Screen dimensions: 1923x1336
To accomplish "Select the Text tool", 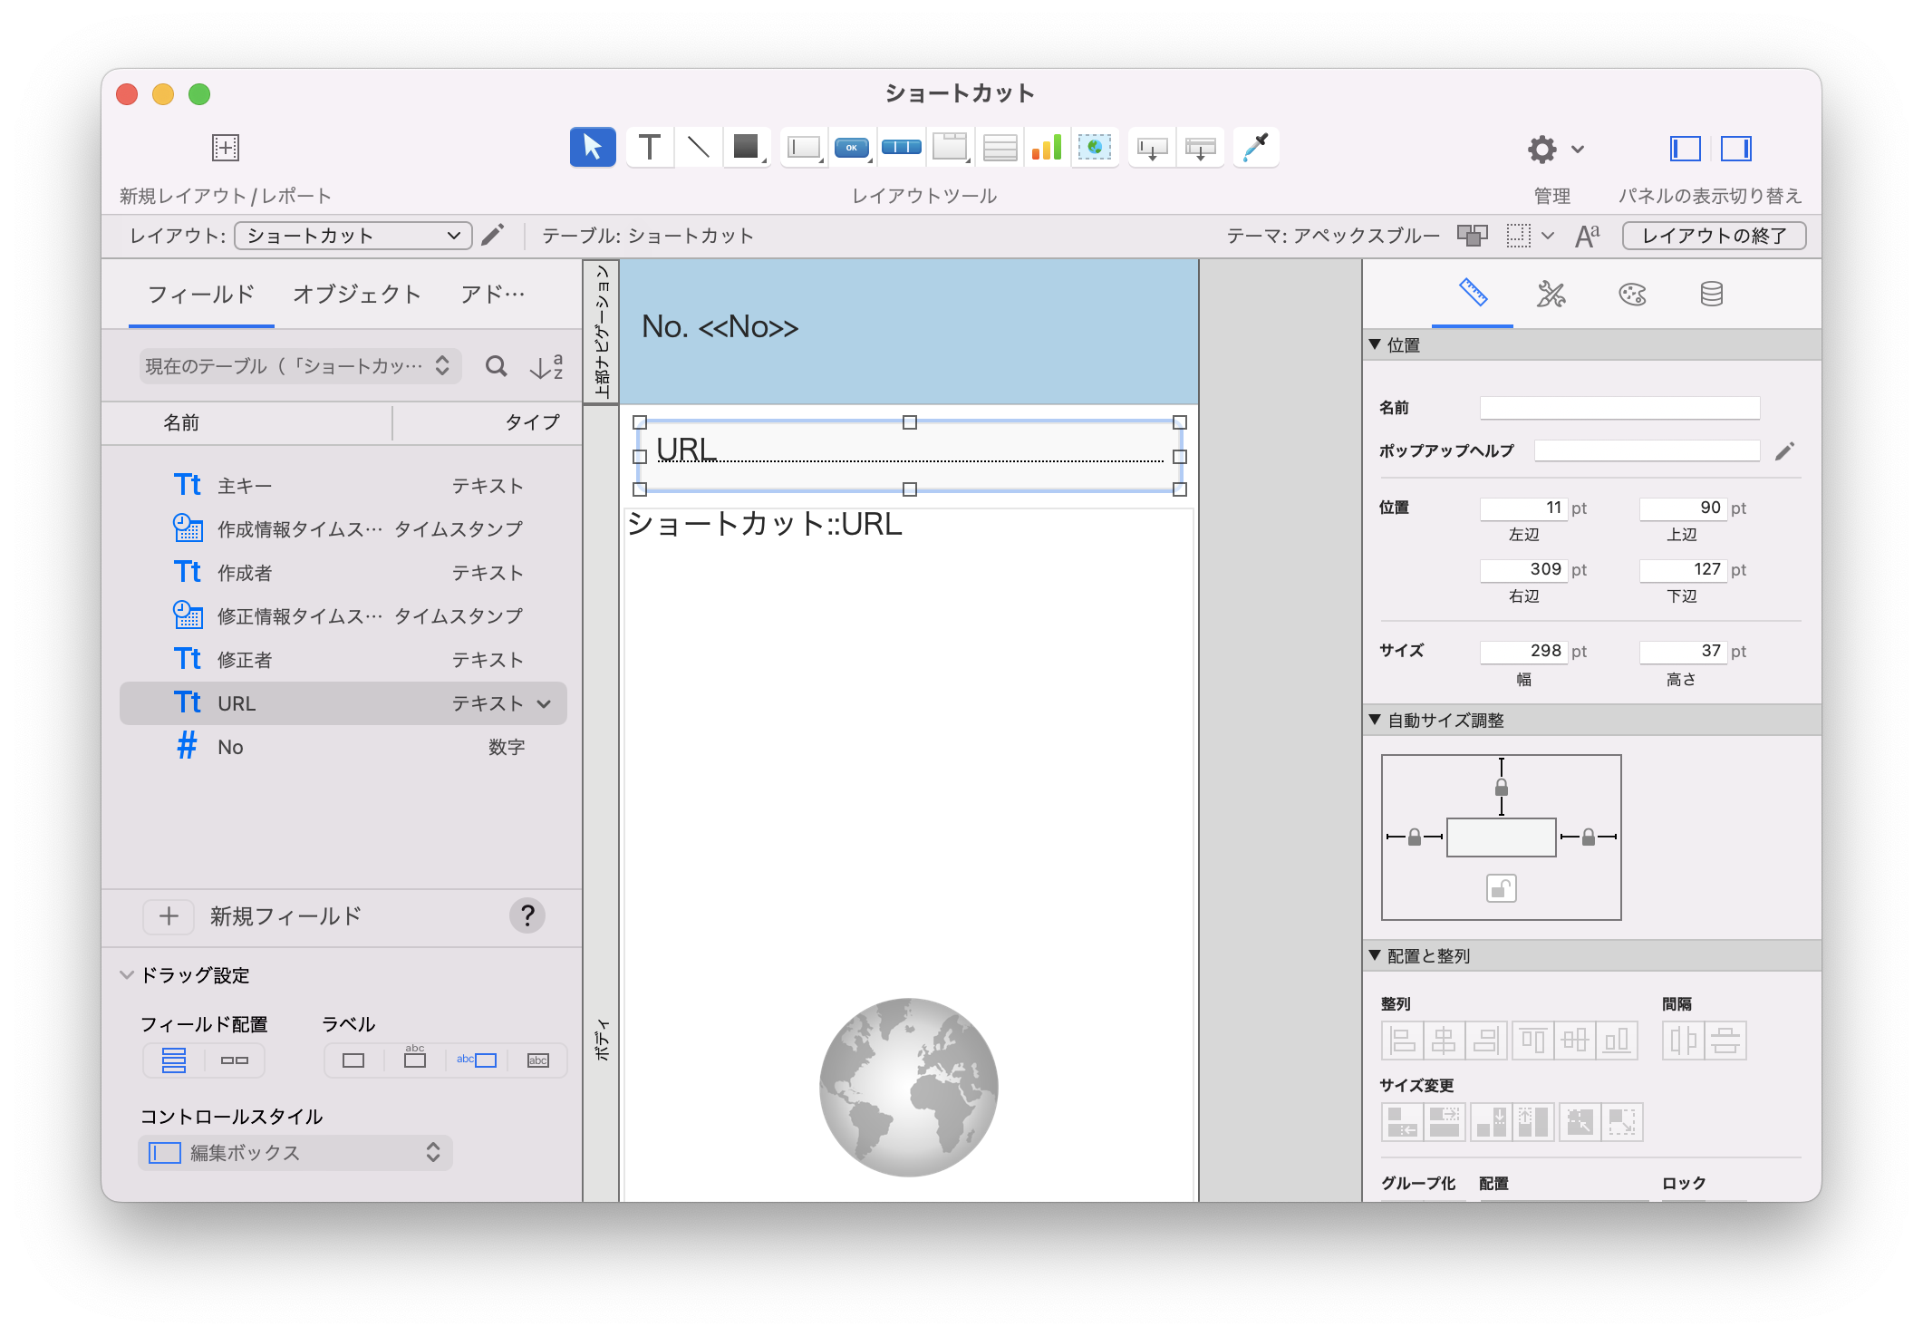I will pyautogui.click(x=650, y=147).
